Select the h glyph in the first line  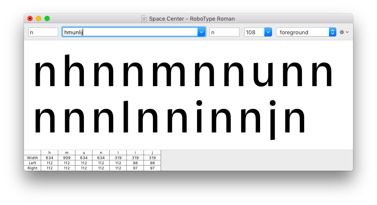(74, 70)
